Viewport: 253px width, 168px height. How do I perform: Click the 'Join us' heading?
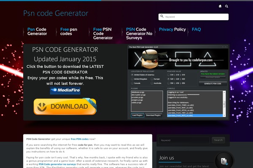coord(167,158)
